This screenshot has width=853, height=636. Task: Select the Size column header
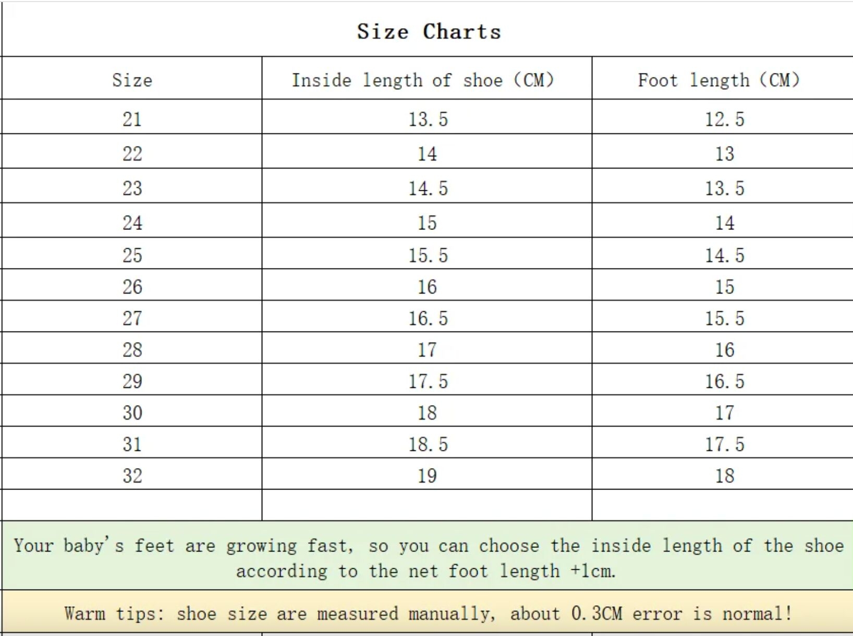pyautogui.click(x=132, y=80)
